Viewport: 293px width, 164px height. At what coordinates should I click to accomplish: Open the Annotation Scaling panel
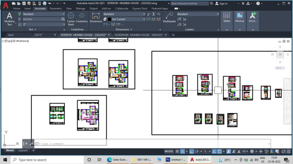(x=253, y=21)
